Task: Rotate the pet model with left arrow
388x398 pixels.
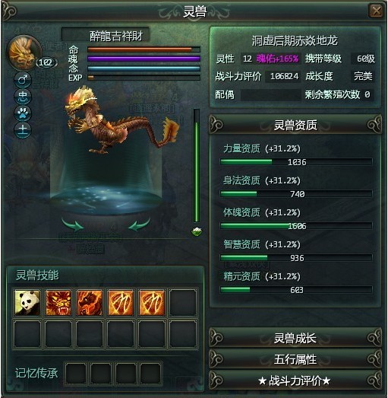Action: tap(73, 224)
